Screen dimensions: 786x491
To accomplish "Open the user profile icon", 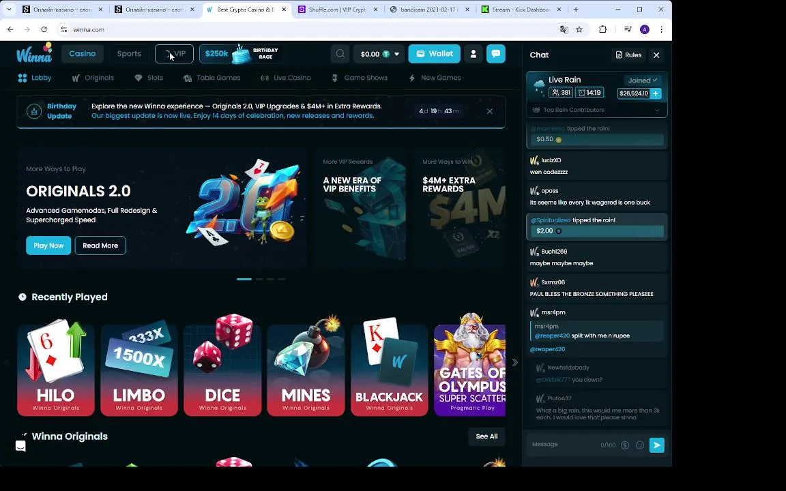I will coord(474,54).
